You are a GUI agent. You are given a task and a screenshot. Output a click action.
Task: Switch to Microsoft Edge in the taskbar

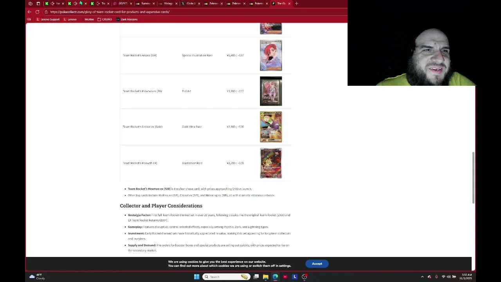(x=275, y=277)
